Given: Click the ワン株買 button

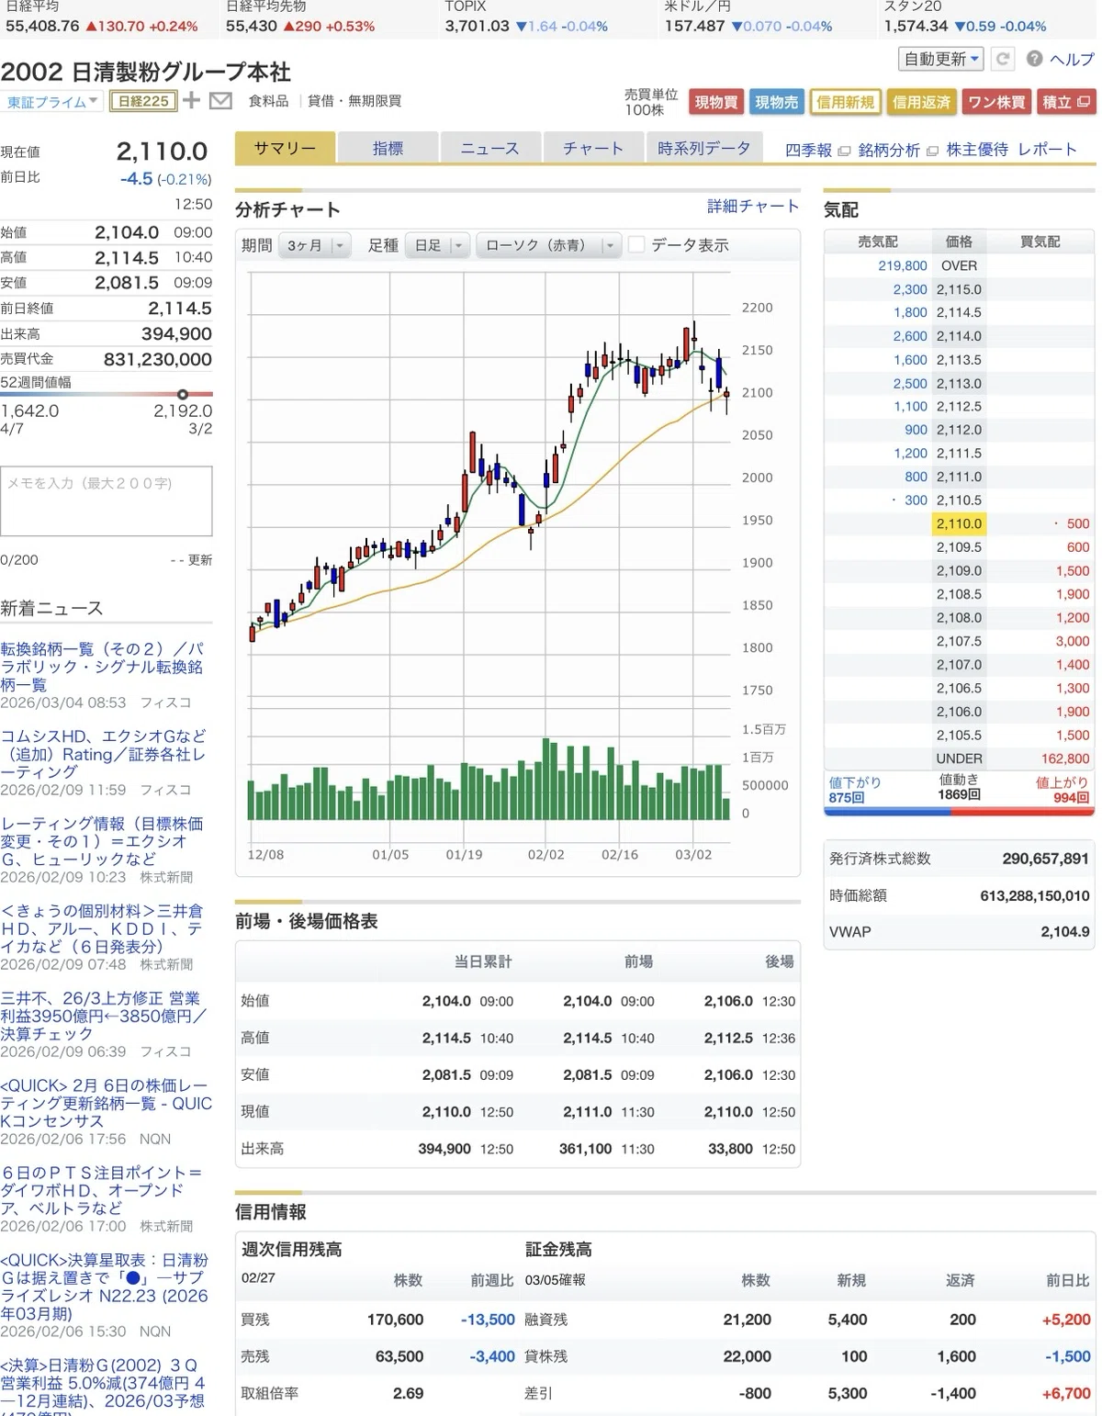Looking at the screenshot, I should pos(996,102).
